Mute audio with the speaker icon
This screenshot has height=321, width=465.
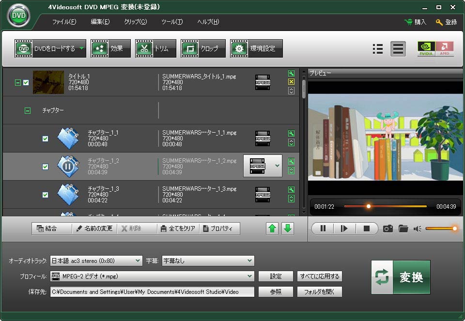tap(417, 229)
